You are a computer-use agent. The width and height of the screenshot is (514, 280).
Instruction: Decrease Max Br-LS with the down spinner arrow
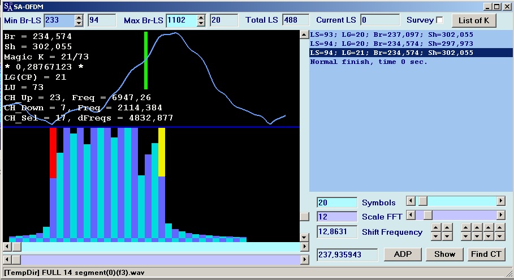click(x=201, y=23)
